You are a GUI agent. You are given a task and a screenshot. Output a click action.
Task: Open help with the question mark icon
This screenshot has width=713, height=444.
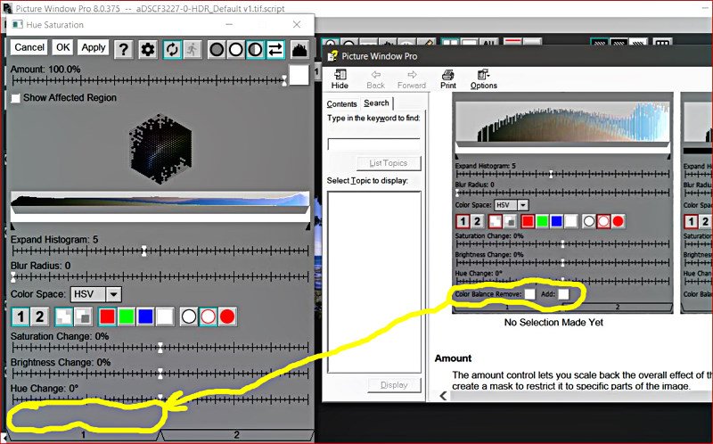click(124, 49)
